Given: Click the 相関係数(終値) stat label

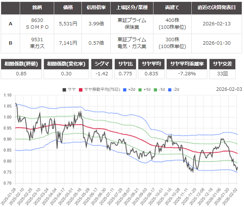Looking at the screenshot, I should pyautogui.click(x=22, y=64).
